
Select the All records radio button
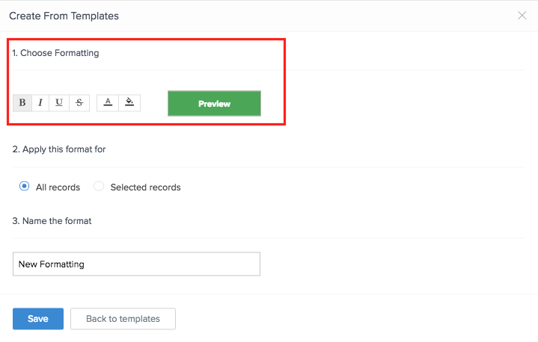click(25, 187)
